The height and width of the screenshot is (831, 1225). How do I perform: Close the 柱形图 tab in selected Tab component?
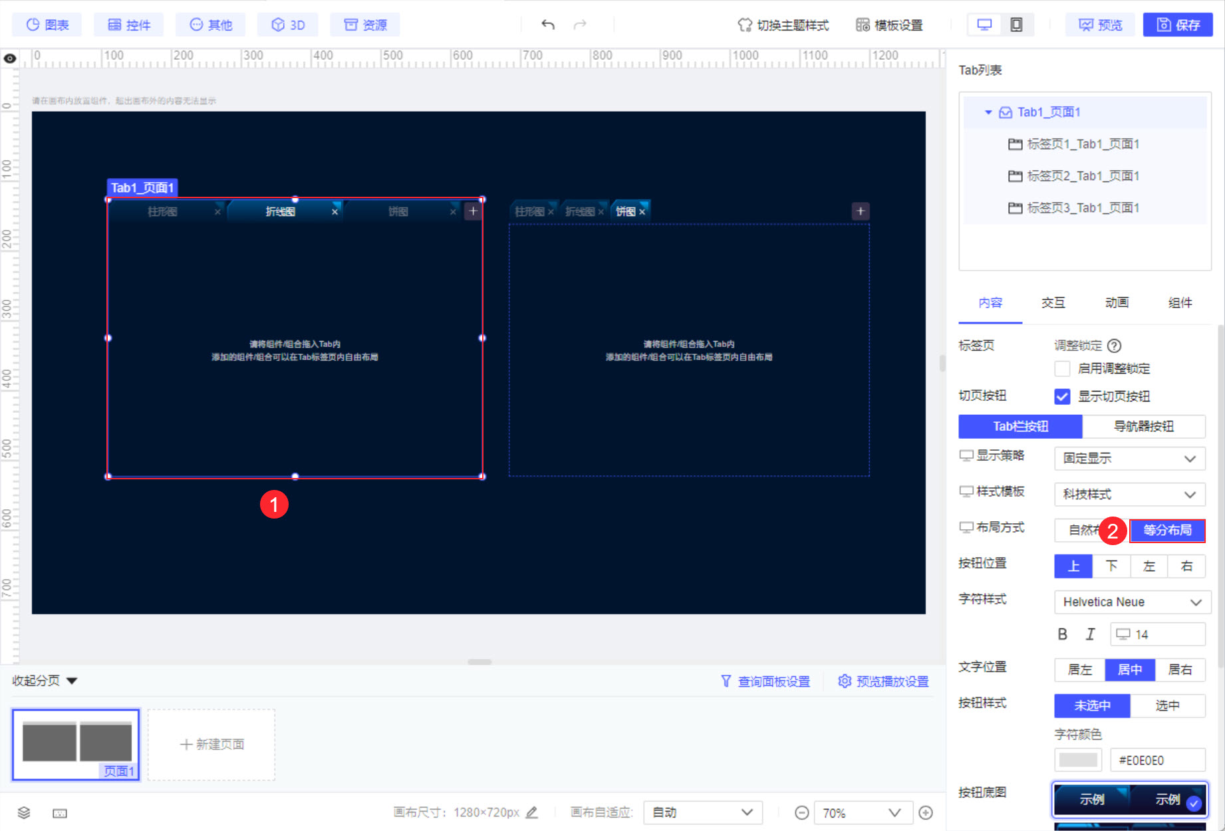(217, 211)
